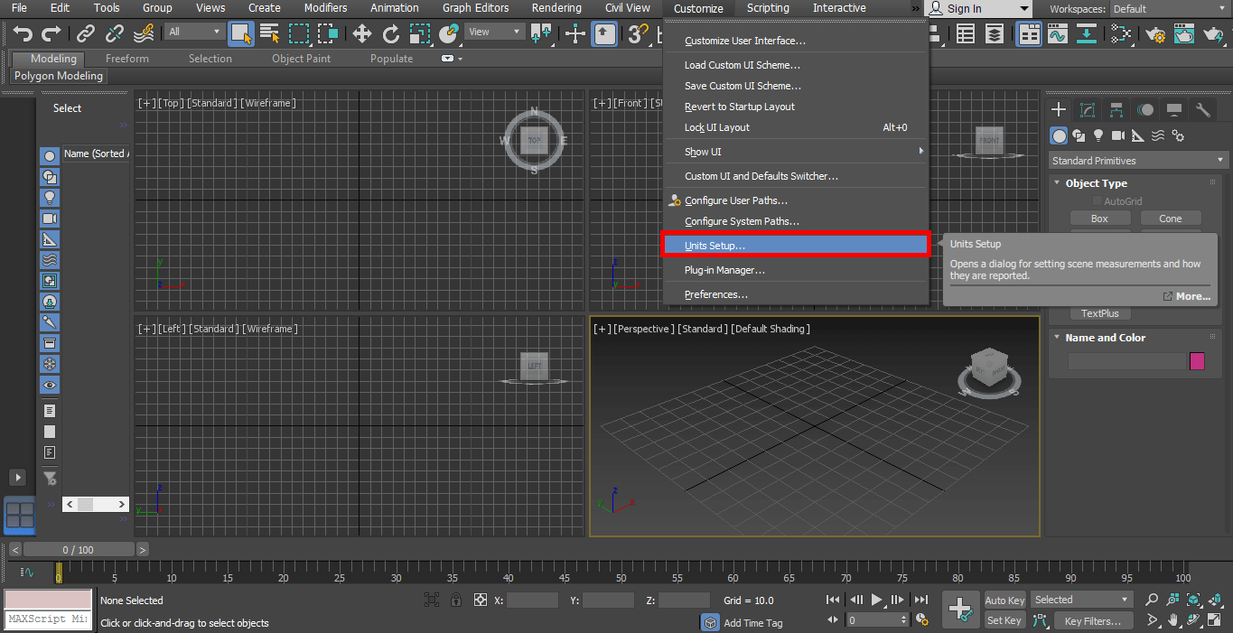Open Key Filters settings

(x=1093, y=620)
